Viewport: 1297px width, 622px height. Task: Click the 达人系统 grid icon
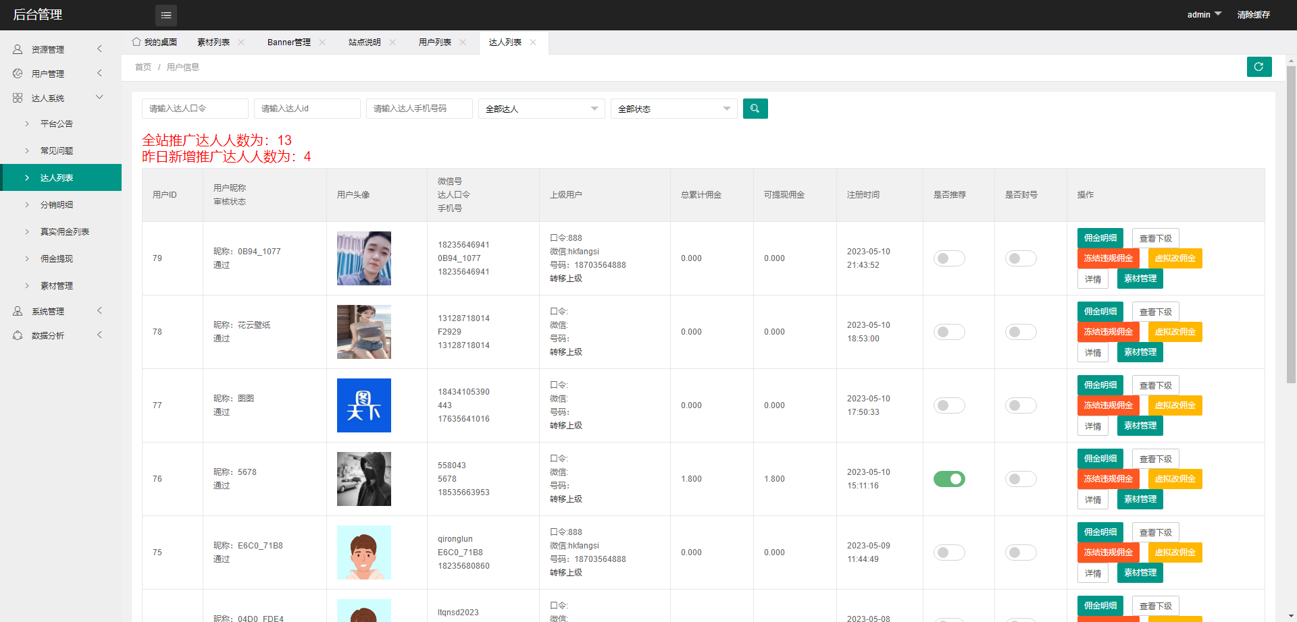point(18,98)
